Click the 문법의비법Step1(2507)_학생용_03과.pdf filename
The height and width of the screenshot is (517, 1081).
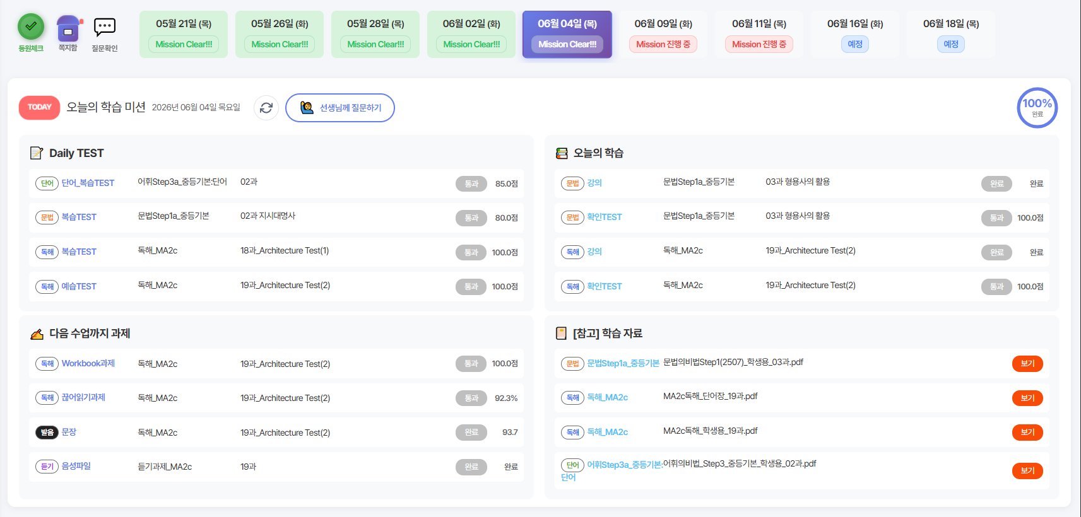click(733, 362)
